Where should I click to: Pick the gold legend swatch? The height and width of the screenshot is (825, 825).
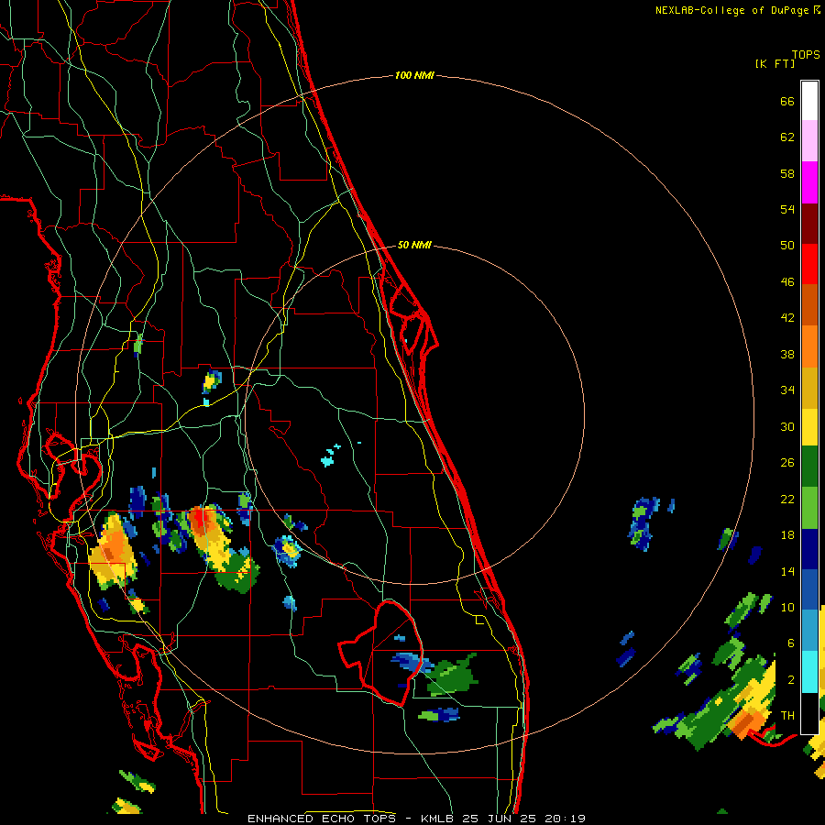tap(809, 387)
